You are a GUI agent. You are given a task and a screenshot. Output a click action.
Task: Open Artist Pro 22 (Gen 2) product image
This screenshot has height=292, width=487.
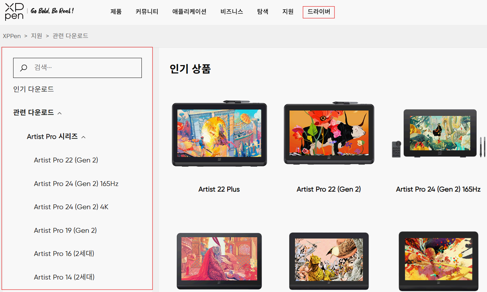(x=329, y=133)
